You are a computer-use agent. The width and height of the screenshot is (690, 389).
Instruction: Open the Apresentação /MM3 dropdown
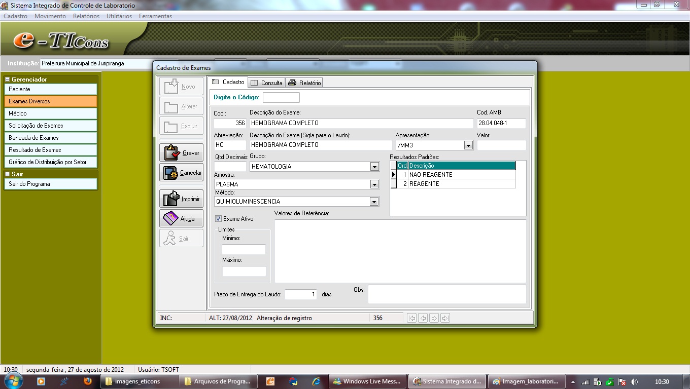468,145
